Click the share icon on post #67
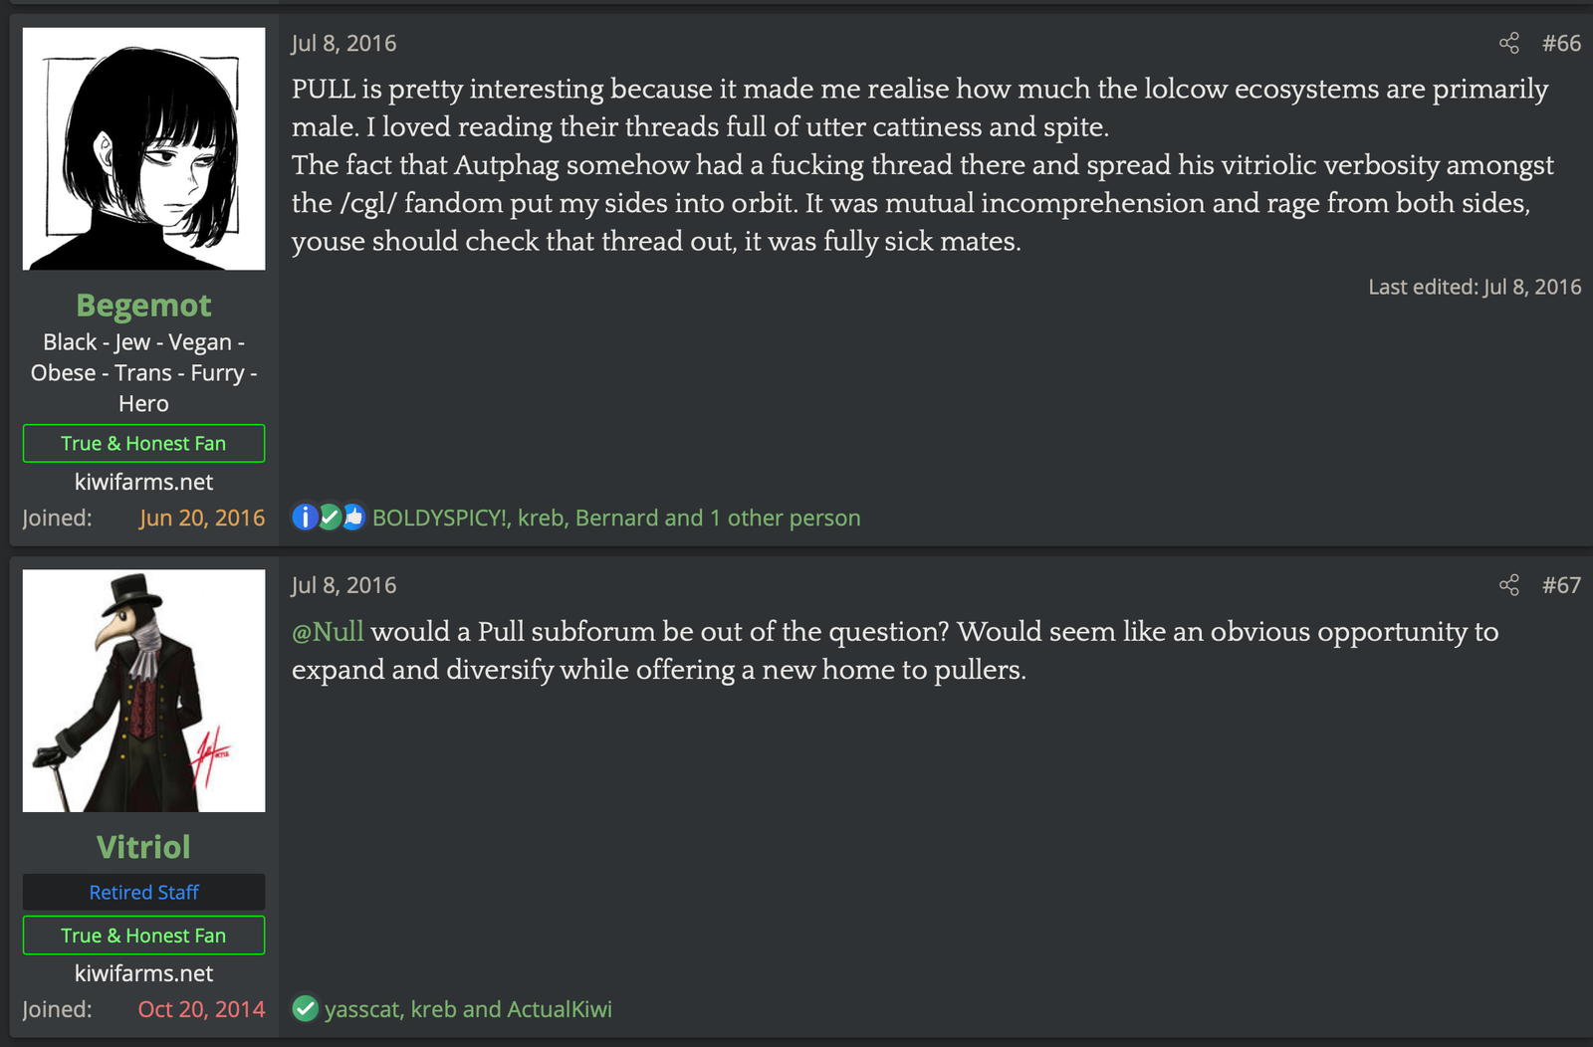This screenshot has width=1593, height=1047. [1508, 585]
